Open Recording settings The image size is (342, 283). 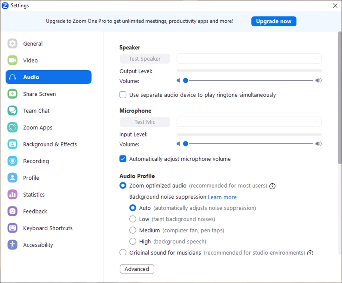pos(48,161)
